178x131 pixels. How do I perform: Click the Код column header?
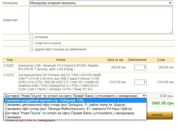[10, 60]
